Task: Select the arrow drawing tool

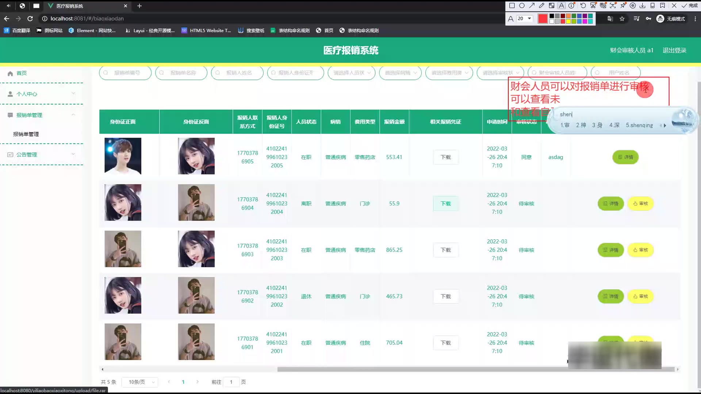Action: pyautogui.click(x=532, y=5)
